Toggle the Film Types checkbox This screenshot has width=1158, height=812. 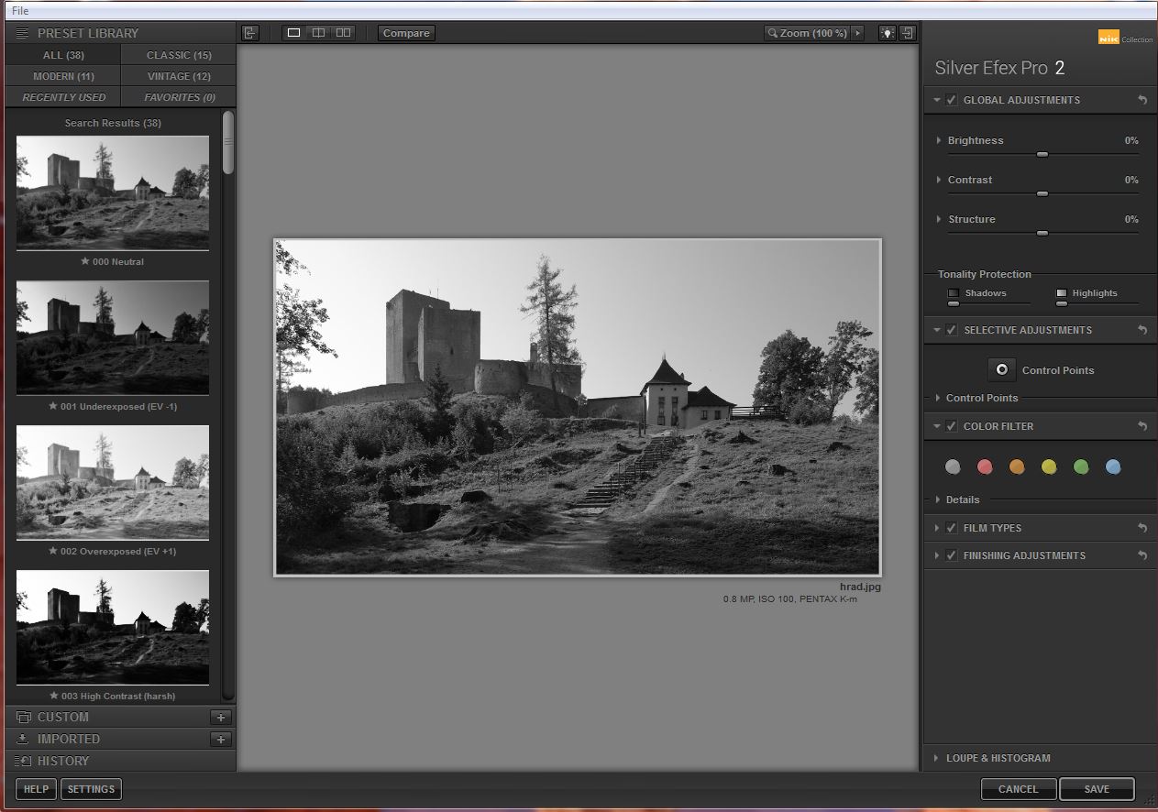pyautogui.click(x=952, y=528)
